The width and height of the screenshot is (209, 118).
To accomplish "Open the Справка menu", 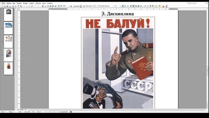I will pyautogui.click(x=50, y=3).
